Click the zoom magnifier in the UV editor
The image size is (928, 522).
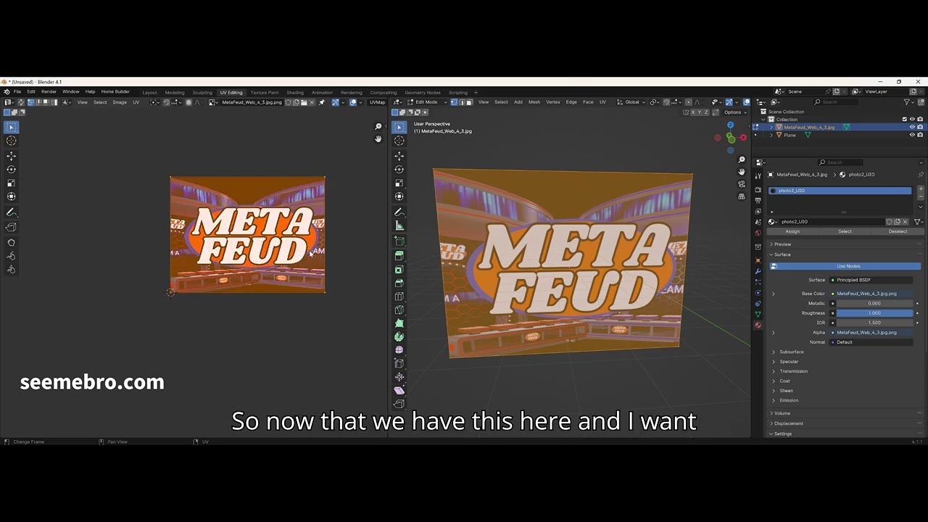pos(378,127)
